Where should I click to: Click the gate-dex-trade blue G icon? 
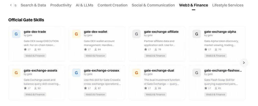[16, 34]
